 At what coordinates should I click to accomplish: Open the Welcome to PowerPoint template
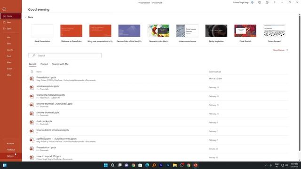pyautogui.click(x=71, y=33)
